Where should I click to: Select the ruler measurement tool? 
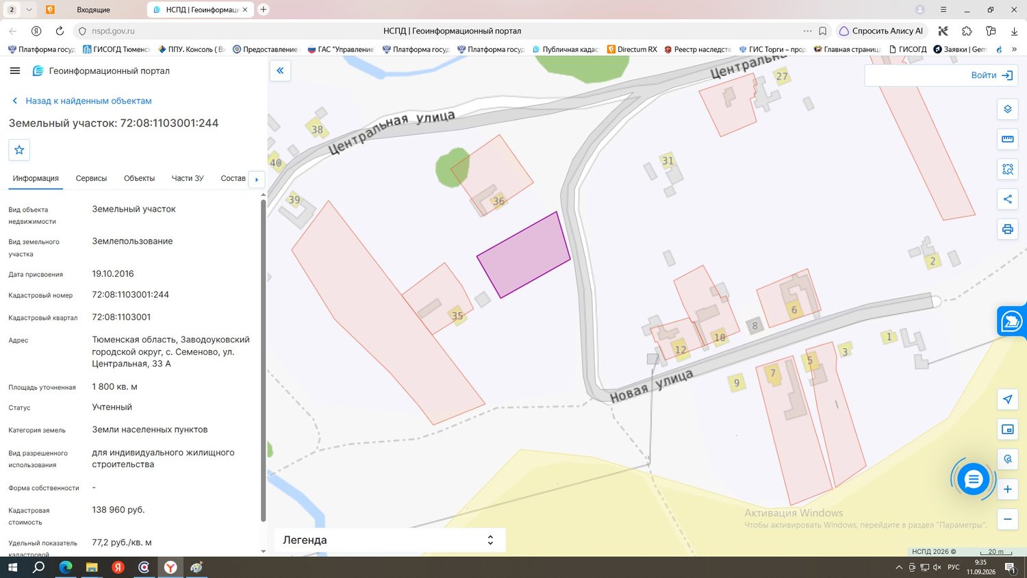pyautogui.click(x=1007, y=140)
